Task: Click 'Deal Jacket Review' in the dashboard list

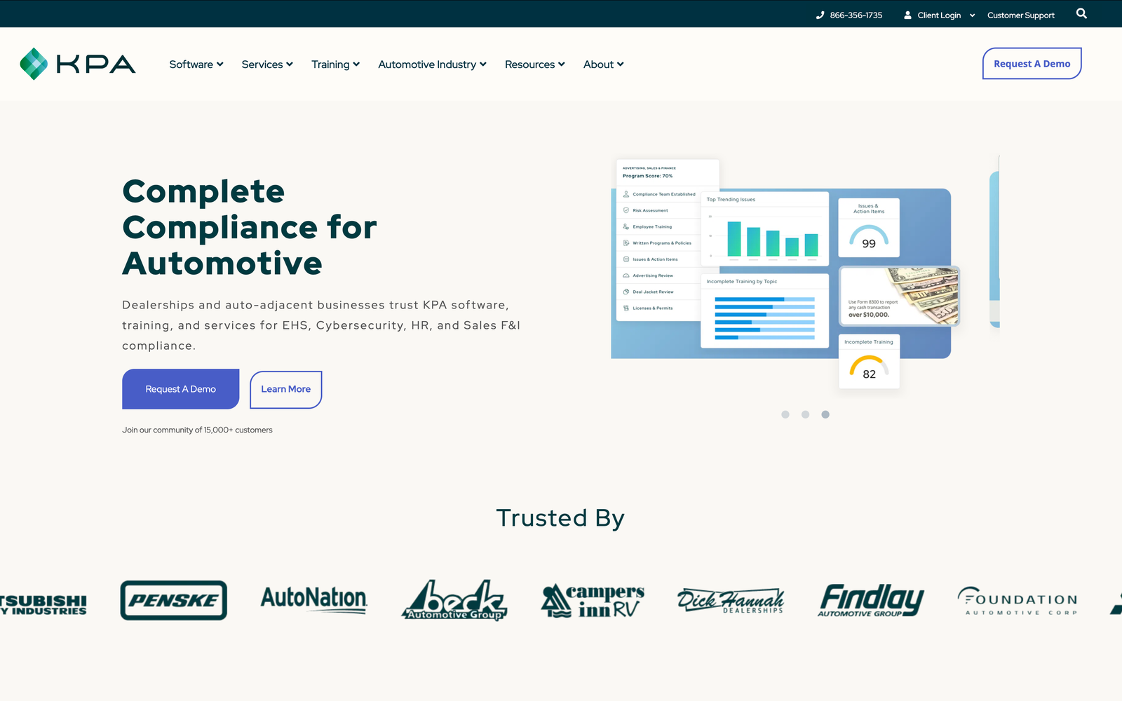Action: pyautogui.click(x=653, y=292)
